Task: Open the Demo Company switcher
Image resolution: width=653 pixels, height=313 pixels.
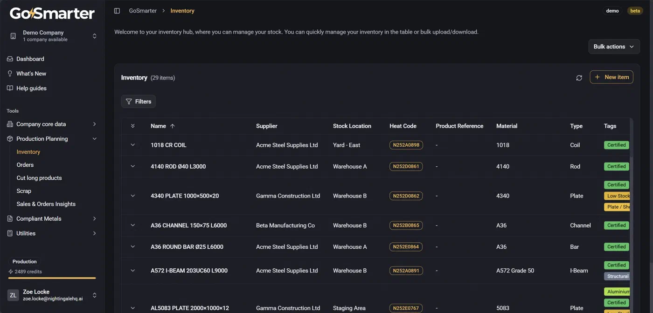Action: (x=52, y=36)
